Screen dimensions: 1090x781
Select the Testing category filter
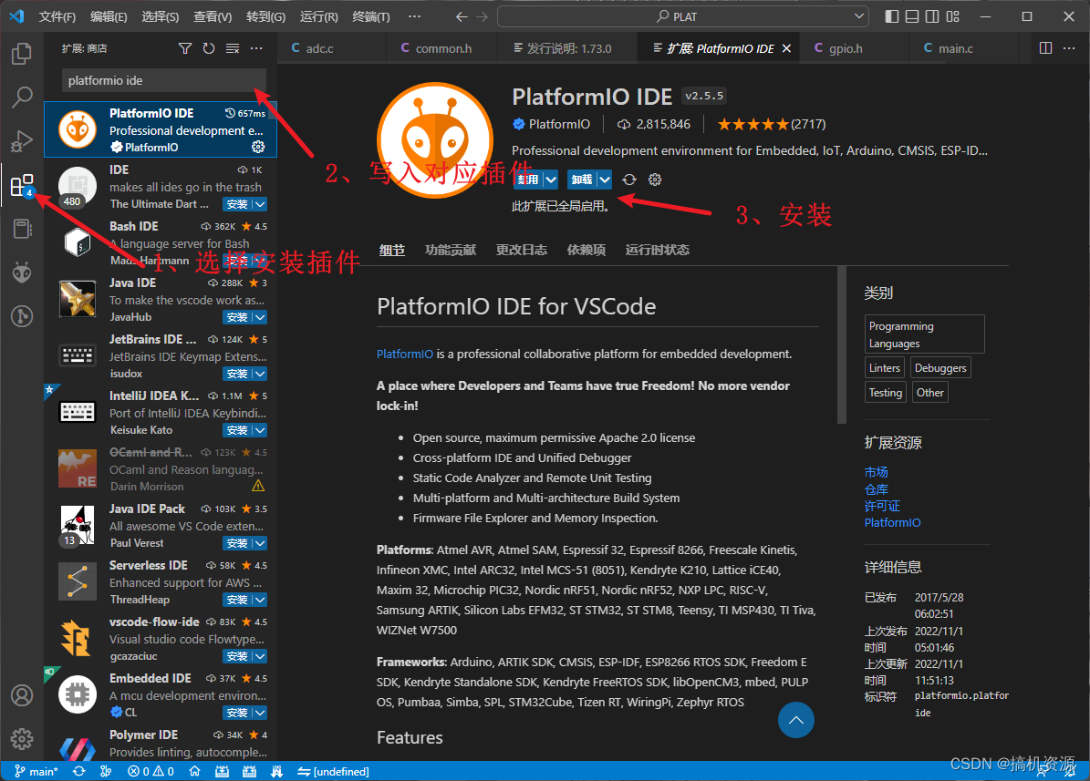coord(885,391)
